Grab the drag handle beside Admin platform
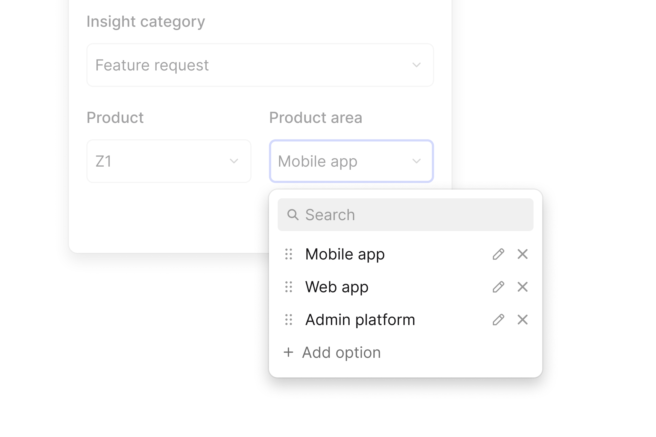 [289, 320]
